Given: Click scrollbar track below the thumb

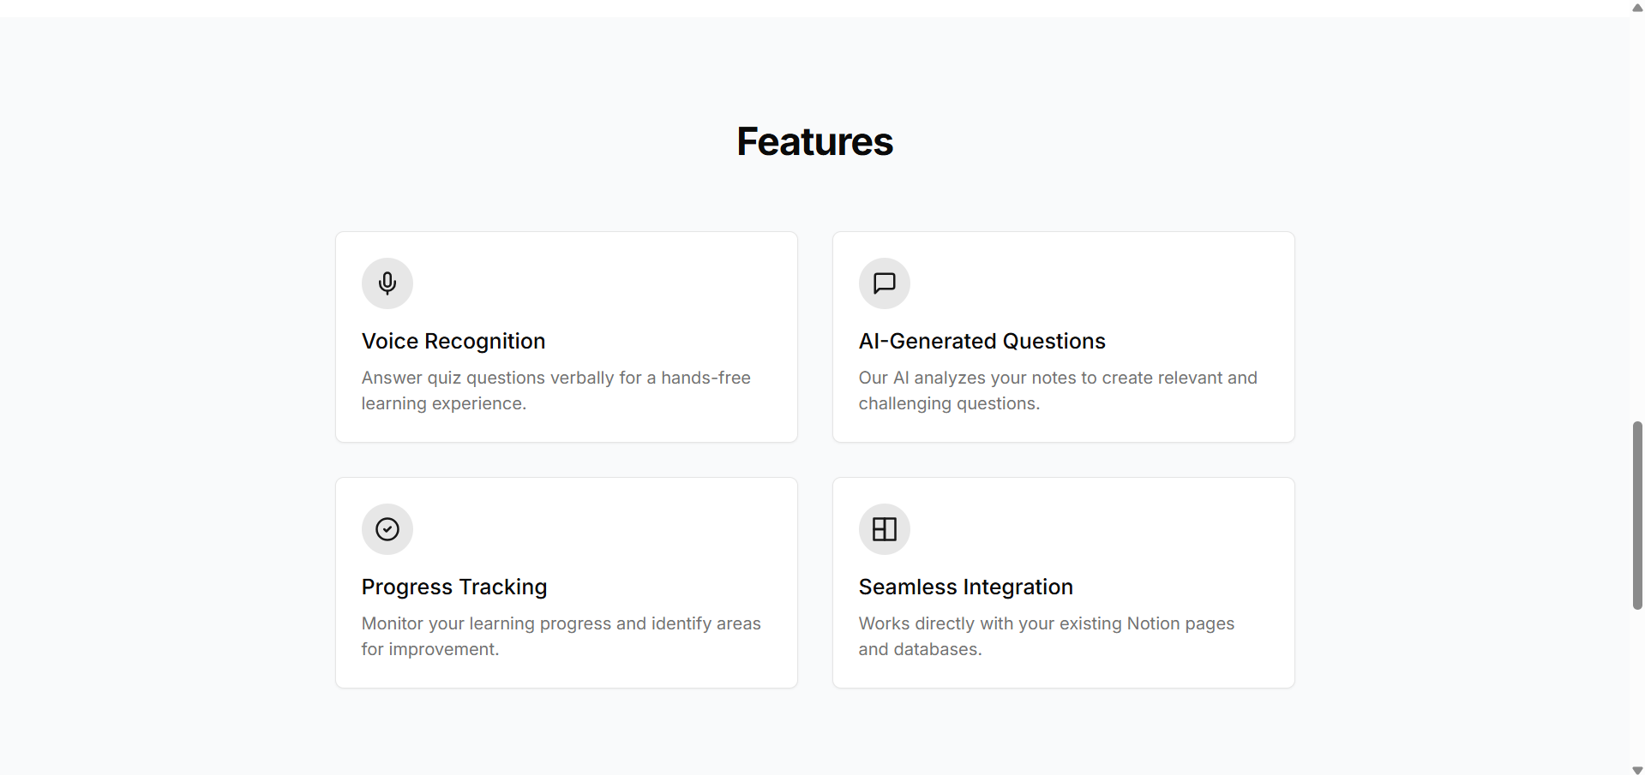Looking at the screenshot, I should [1637, 685].
